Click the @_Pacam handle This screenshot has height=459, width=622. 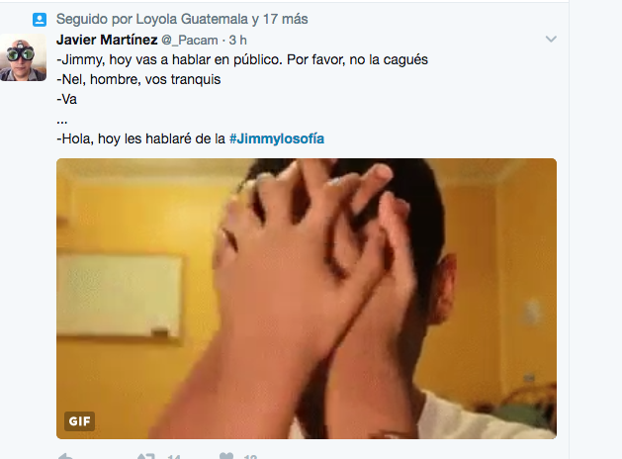click(190, 41)
